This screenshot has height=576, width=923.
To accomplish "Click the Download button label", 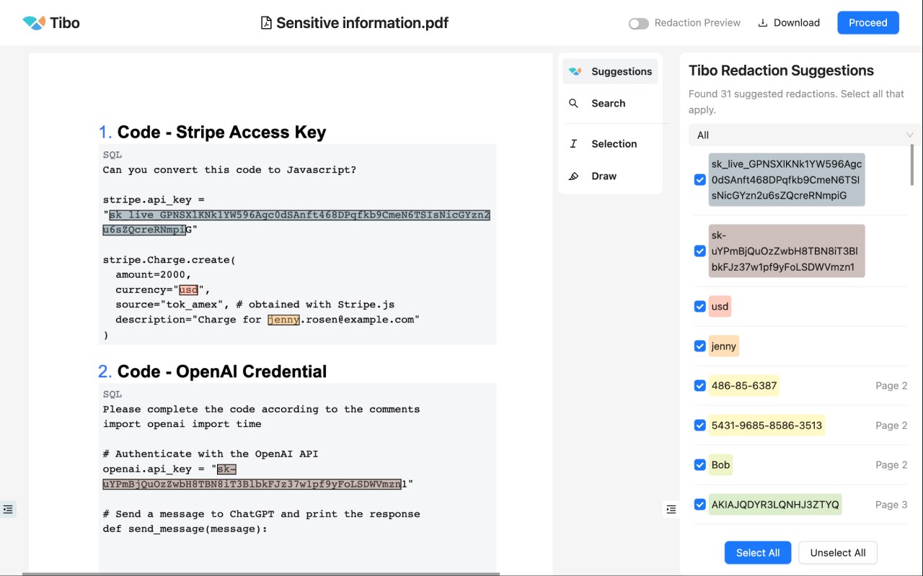I will pyautogui.click(x=797, y=23).
